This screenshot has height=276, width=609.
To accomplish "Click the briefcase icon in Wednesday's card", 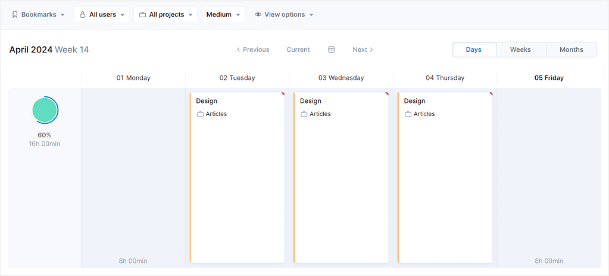I will pyautogui.click(x=304, y=114).
